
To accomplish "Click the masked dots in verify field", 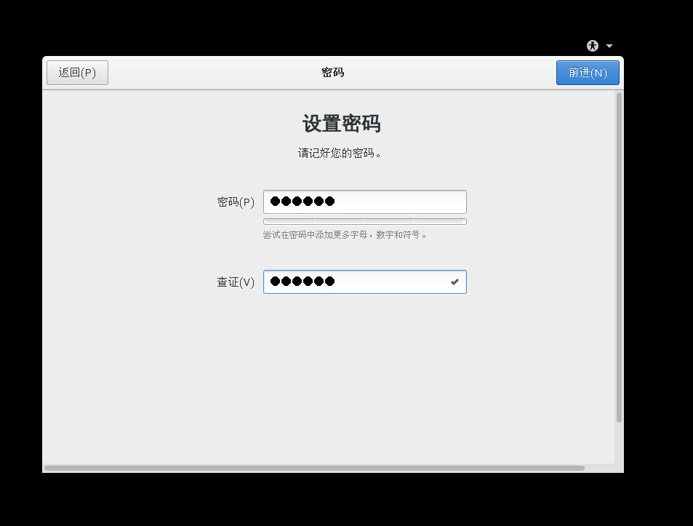I will (302, 282).
